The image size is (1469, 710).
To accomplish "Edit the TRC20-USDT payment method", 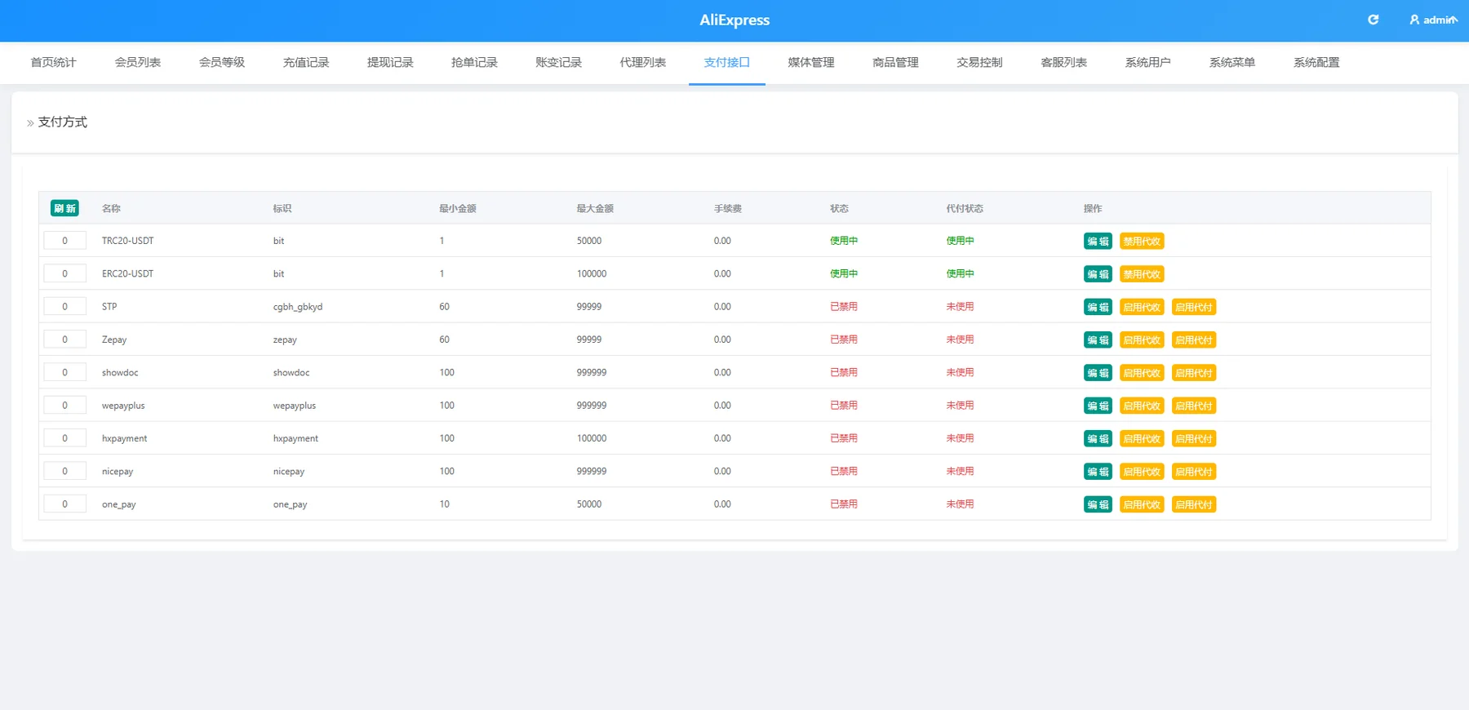I will [1098, 241].
